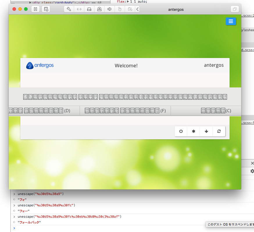
Task: Click the window view button beside the antergos title
Action: [x=235, y=9]
